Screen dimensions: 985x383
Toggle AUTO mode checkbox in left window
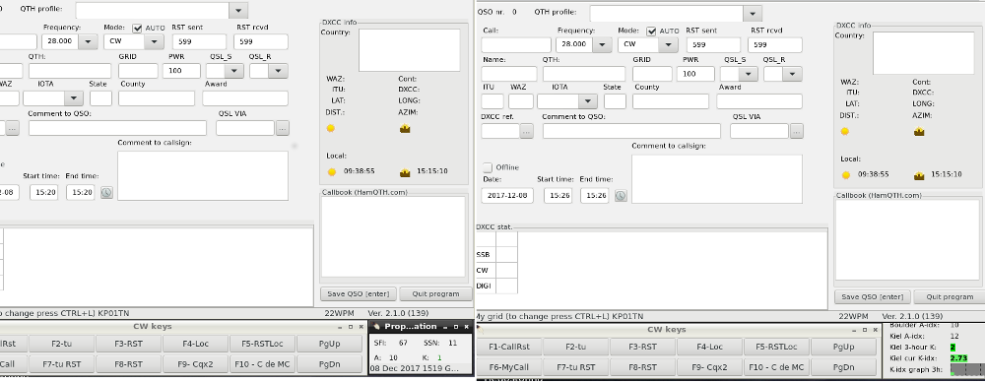tap(138, 29)
